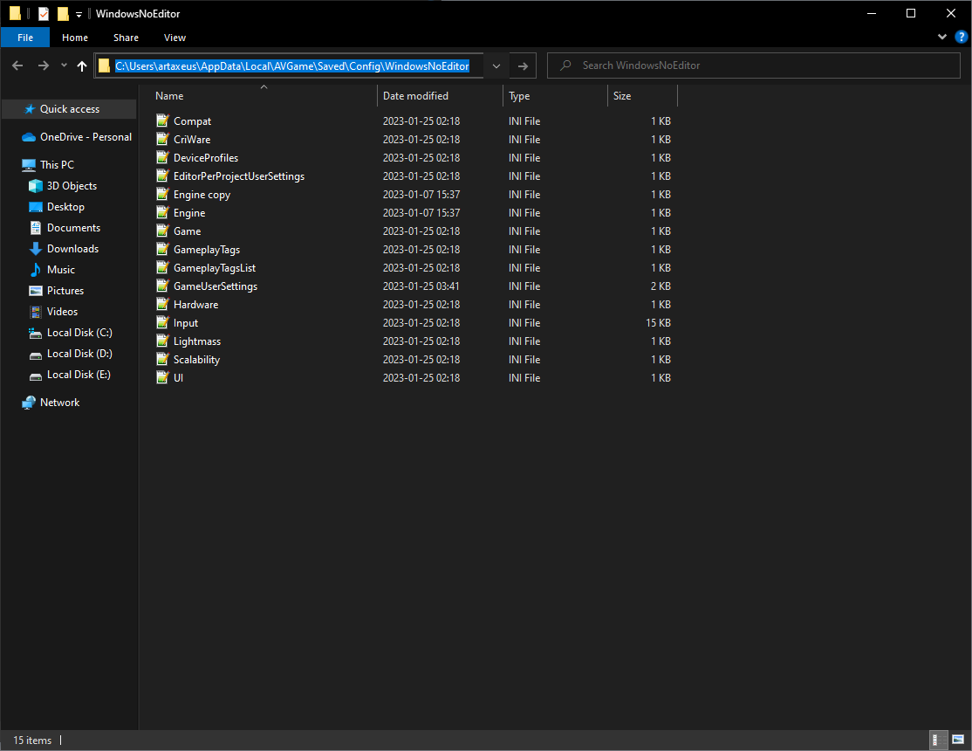Open Downloads in the navigation pane
972x751 pixels.
click(x=72, y=249)
